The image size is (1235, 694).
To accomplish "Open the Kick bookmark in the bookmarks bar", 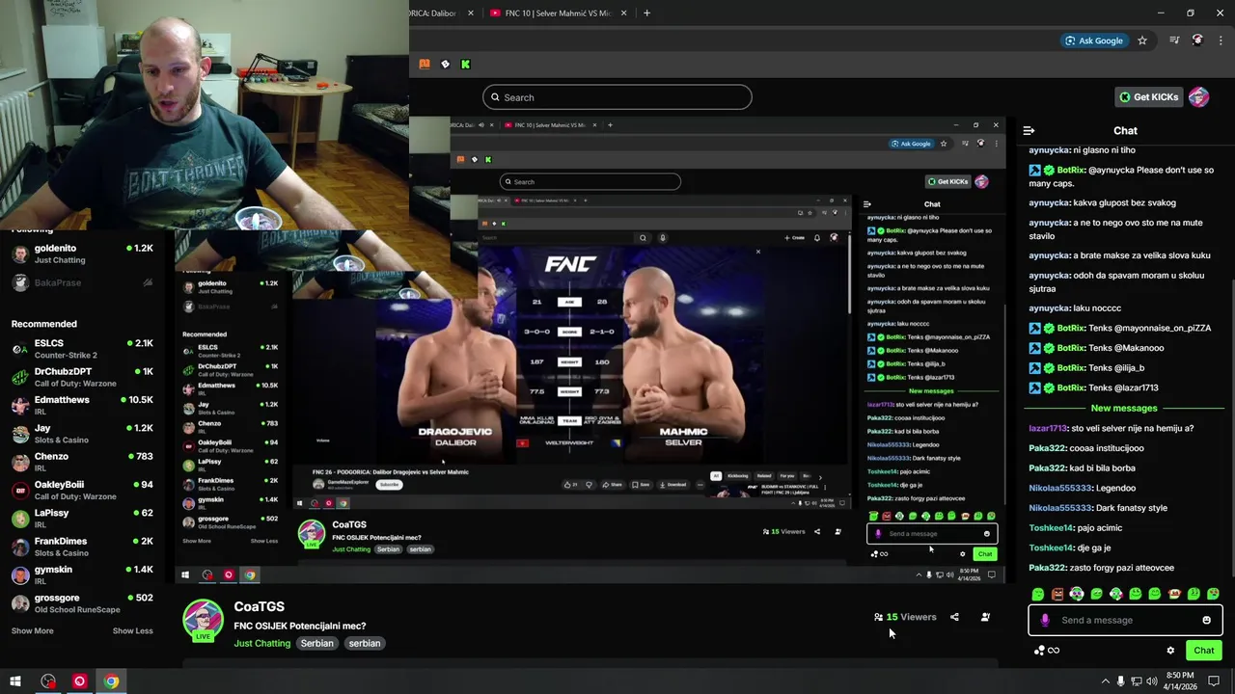I will [x=465, y=64].
